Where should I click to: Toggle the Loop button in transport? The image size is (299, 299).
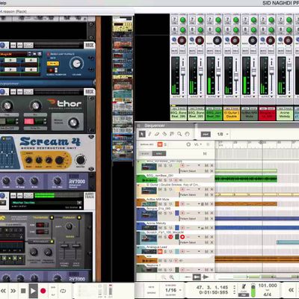pos(63,291)
